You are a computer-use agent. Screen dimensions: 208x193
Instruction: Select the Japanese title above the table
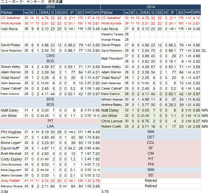(x=32, y=2)
